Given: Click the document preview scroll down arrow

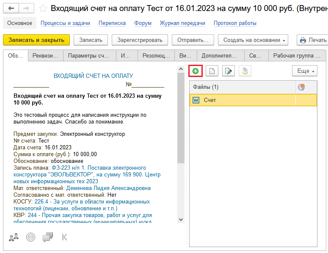Looking at the screenshot, I should pyautogui.click(x=181, y=219).
